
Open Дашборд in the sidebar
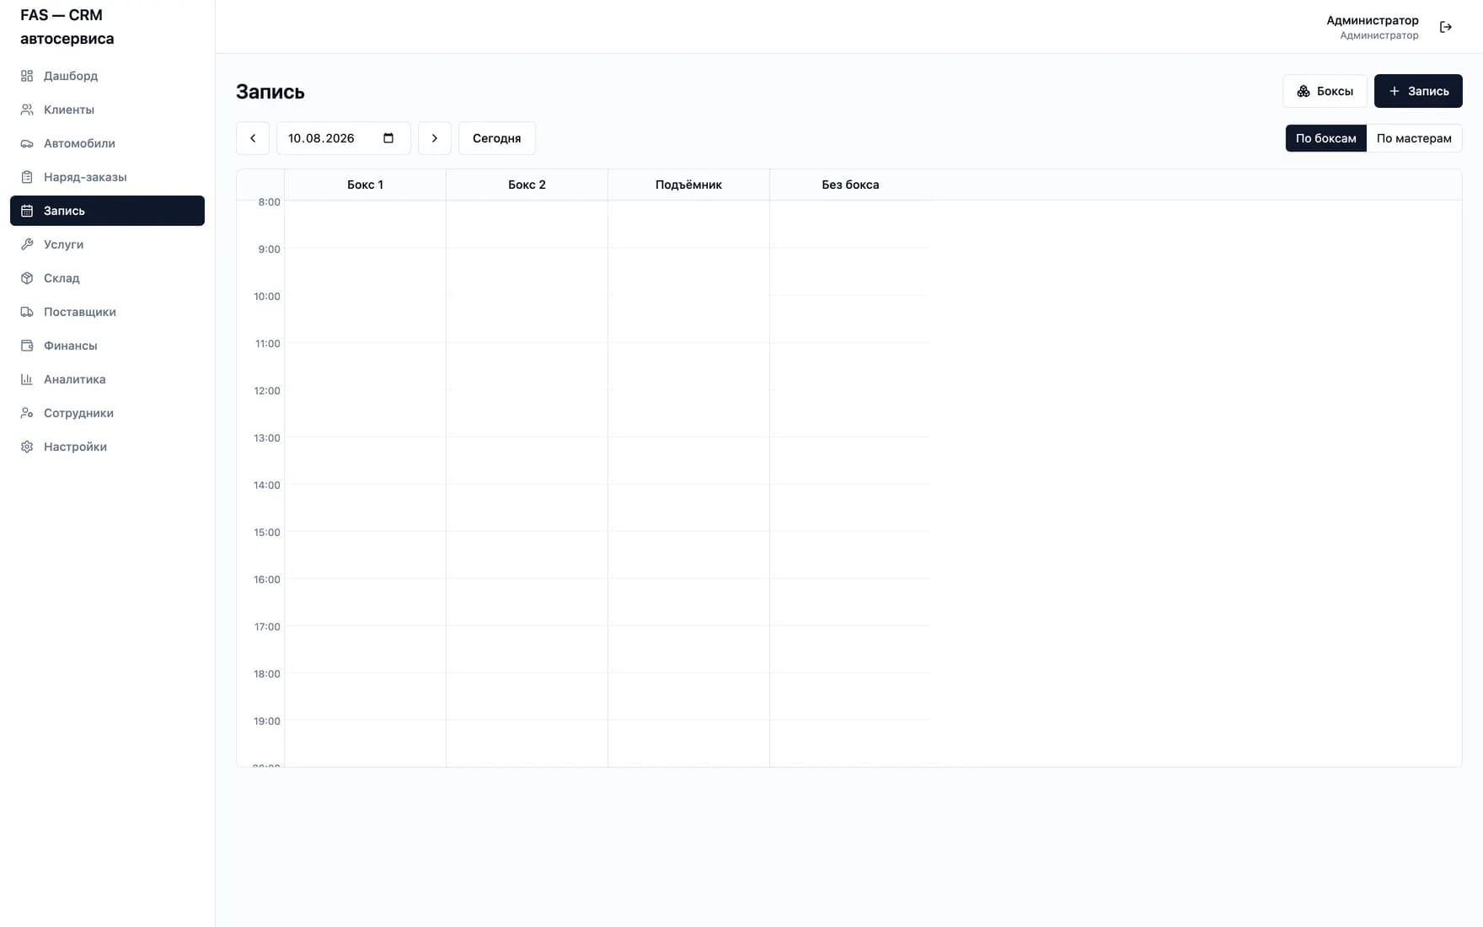[x=107, y=76]
